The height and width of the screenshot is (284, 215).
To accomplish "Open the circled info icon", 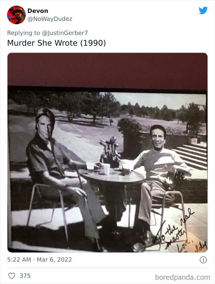I will point(203,260).
